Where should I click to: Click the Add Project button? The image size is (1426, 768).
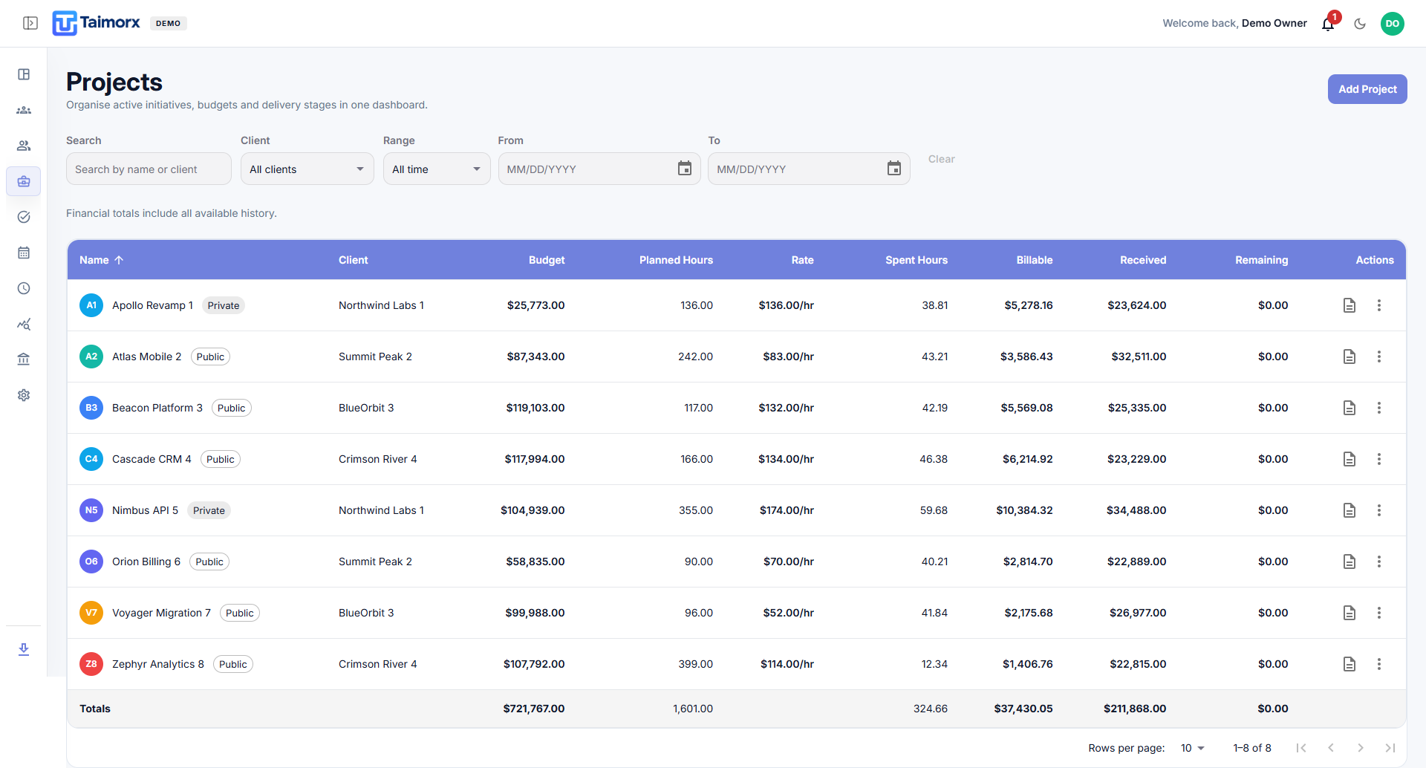(x=1367, y=89)
